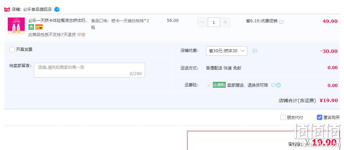This screenshot has height=150, width=344.
Task: Open product title 必乐一天燃卡体验餐
Action: pyautogui.click(x=58, y=21)
